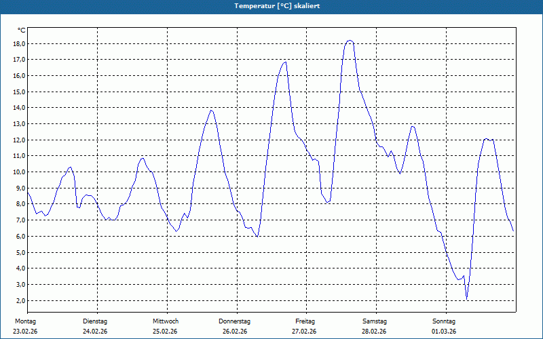Click the Thursday temperature peak near 17 degrees
This screenshot has height=339, width=543.
[x=285, y=62]
